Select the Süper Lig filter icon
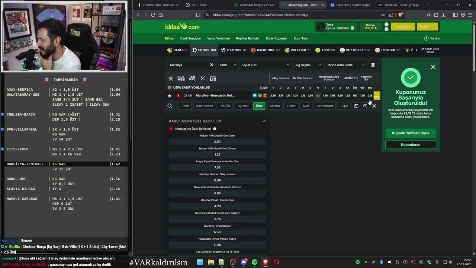Screen dimensions: 476x268 point(213,78)
